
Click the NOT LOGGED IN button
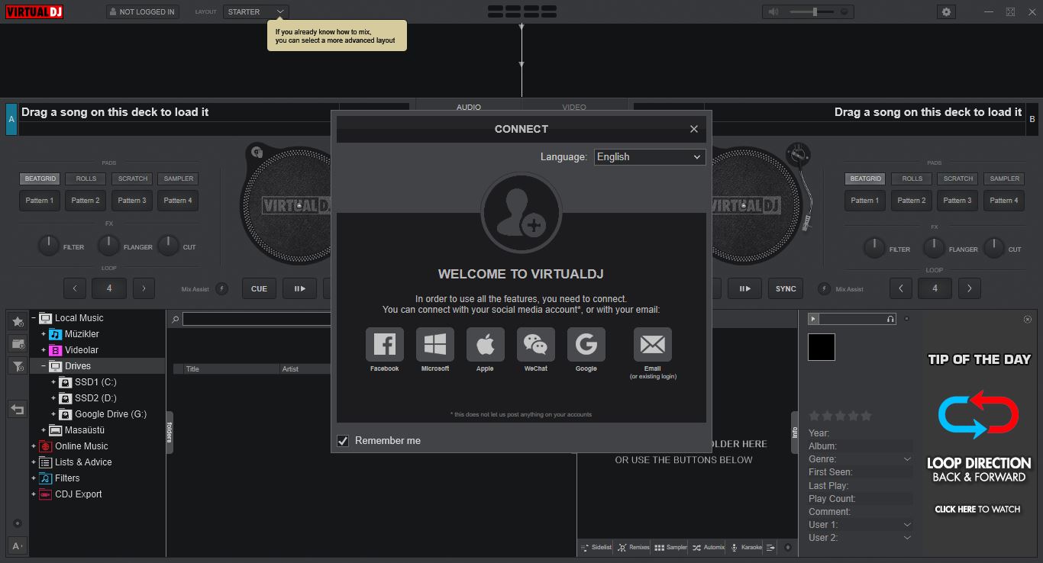point(142,11)
